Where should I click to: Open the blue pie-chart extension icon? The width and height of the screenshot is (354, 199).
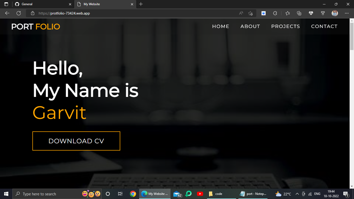(264, 13)
